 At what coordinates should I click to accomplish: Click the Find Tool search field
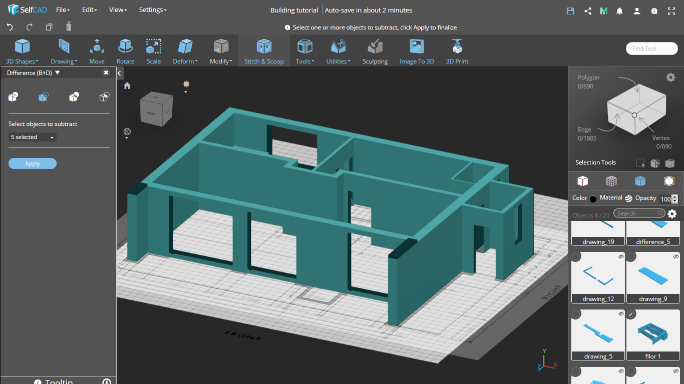651,48
